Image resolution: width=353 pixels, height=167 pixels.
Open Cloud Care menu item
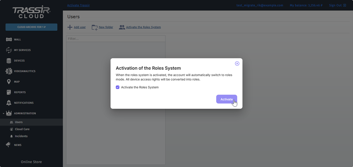22,129
